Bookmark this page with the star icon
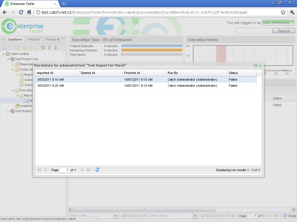 pyautogui.click(x=283, y=12)
